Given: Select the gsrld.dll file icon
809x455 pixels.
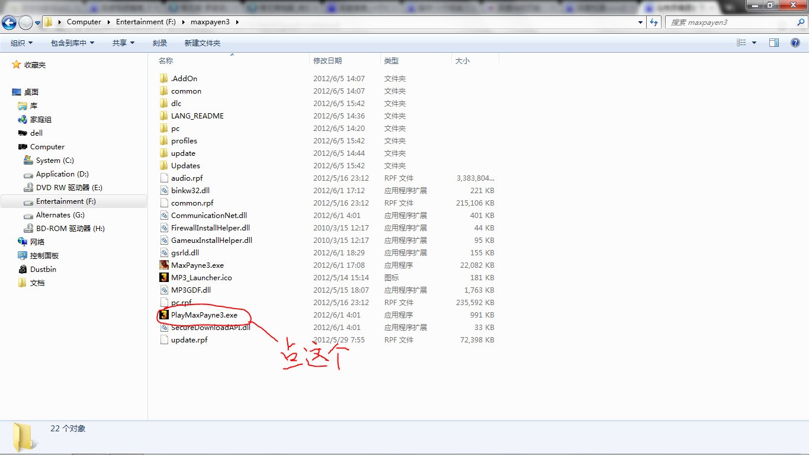Looking at the screenshot, I should pos(164,252).
